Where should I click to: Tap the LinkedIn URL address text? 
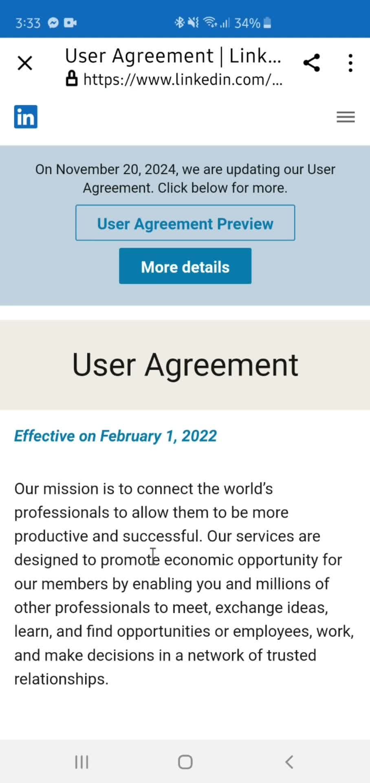pyautogui.click(x=183, y=79)
